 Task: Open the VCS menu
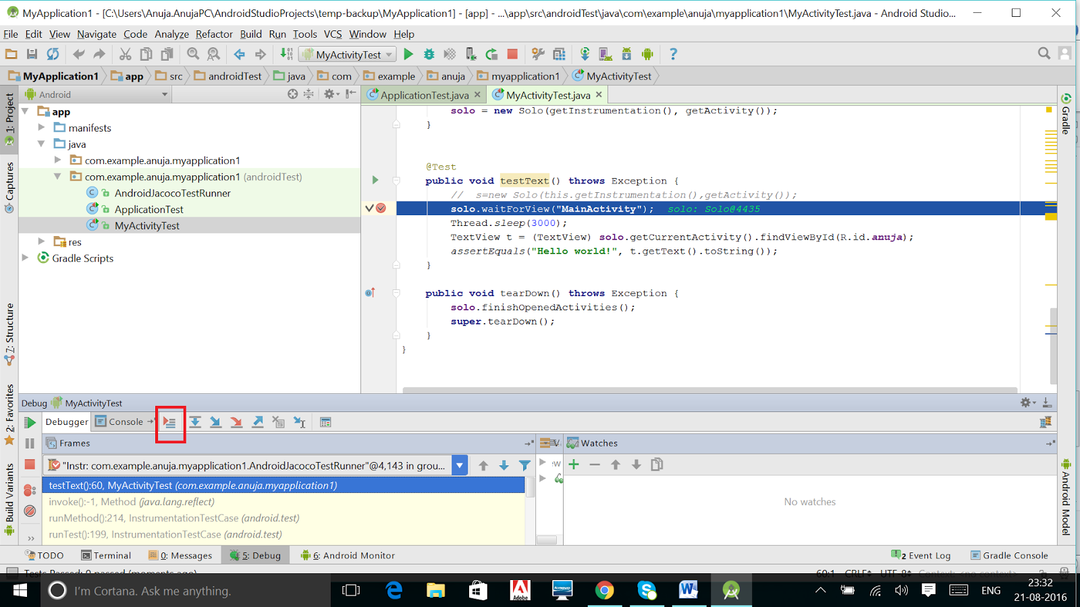pyautogui.click(x=333, y=34)
